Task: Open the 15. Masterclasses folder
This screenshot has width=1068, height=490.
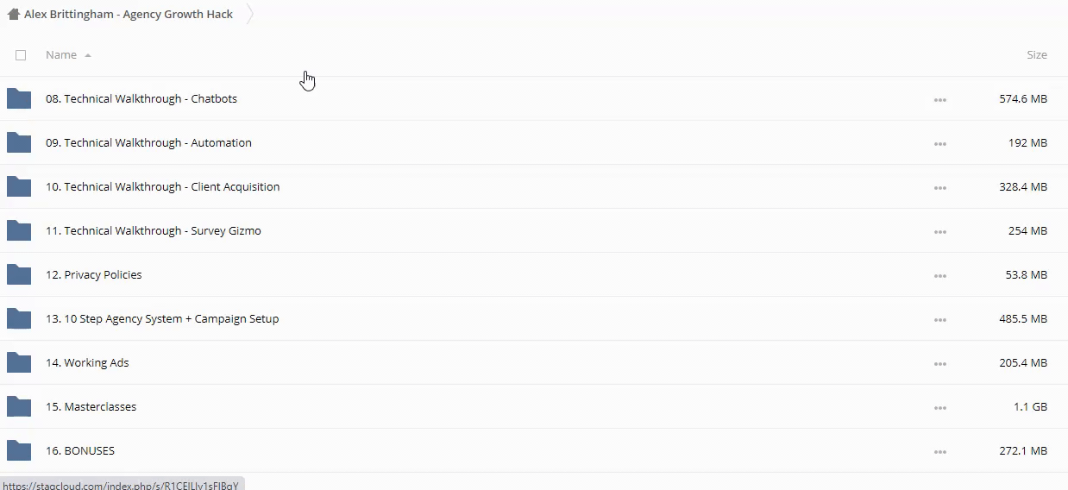Action: click(100, 407)
